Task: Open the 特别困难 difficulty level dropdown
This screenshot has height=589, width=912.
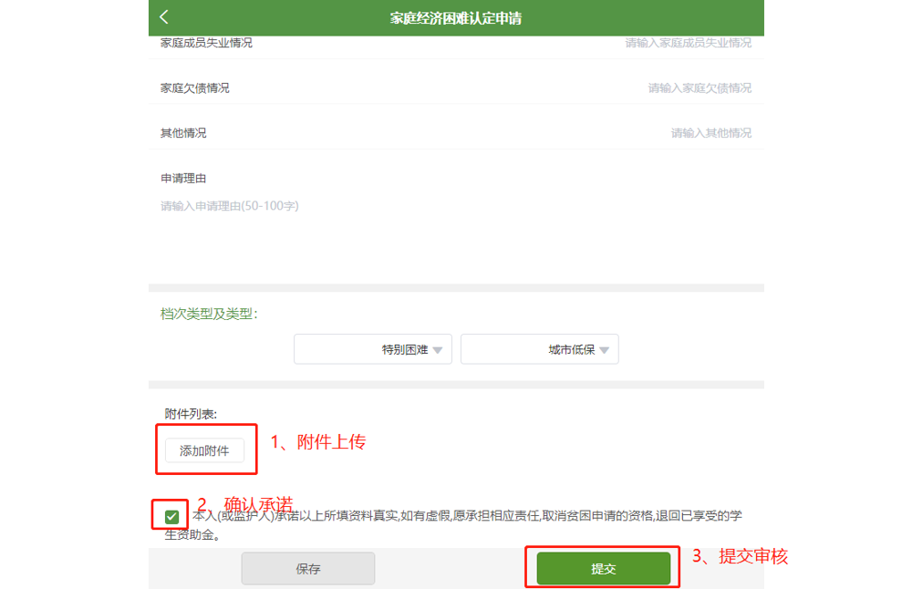Action: pos(372,348)
